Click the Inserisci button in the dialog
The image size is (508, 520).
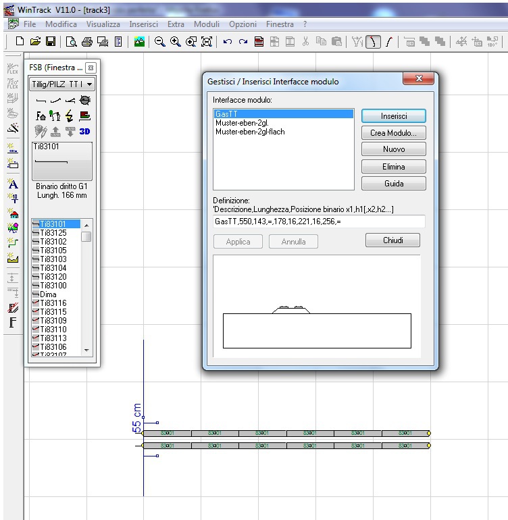pos(394,116)
